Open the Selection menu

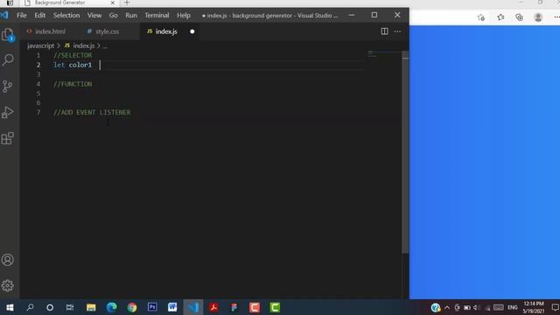click(x=66, y=16)
